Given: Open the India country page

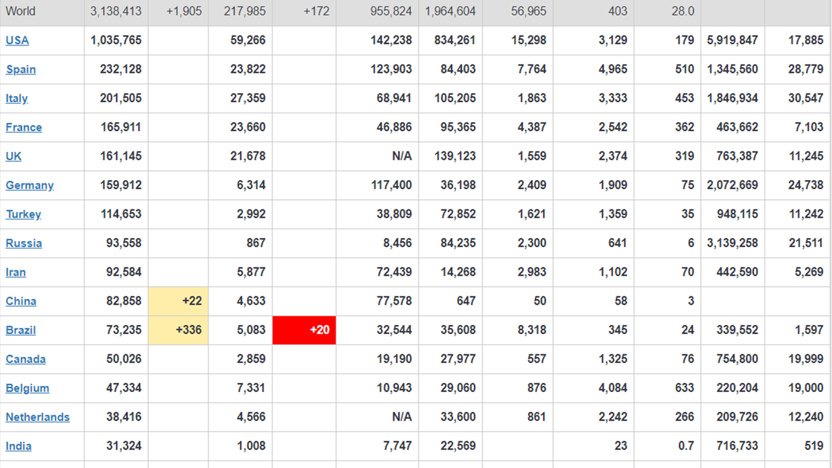Looking at the screenshot, I should (x=18, y=446).
